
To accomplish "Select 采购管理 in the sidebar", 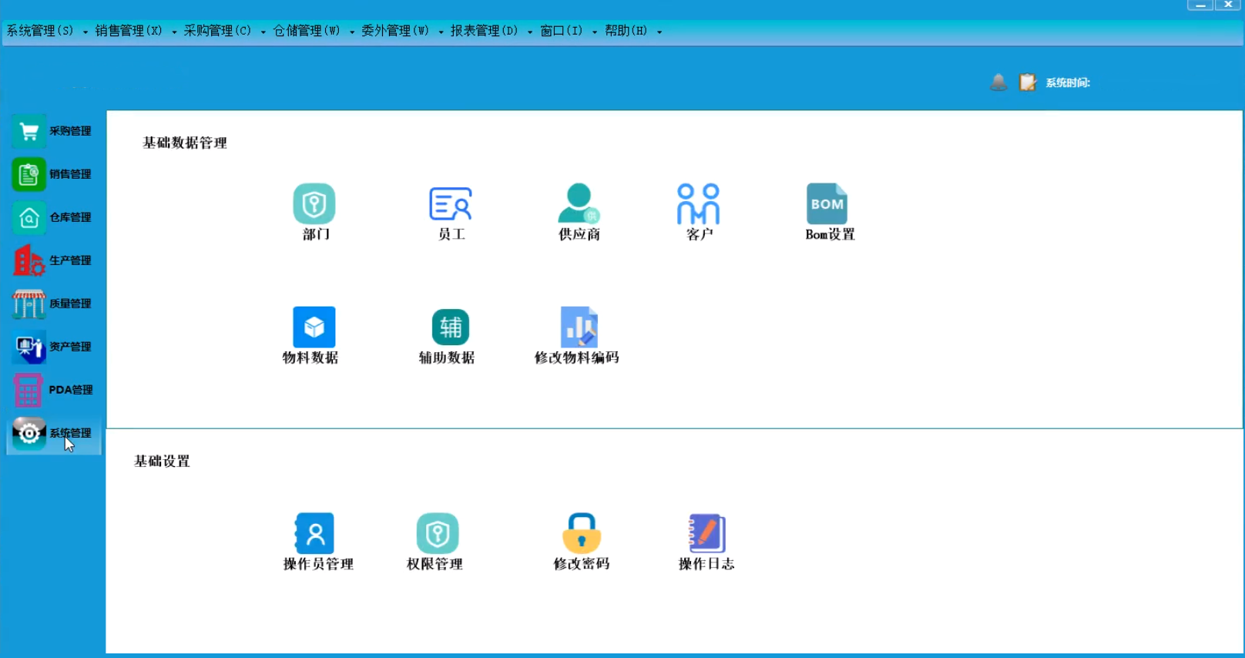I will pos(53,132).
